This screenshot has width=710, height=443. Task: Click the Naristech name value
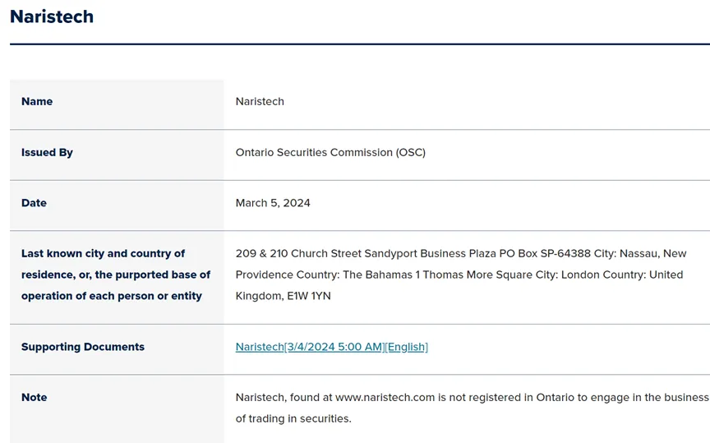(260, 101)
